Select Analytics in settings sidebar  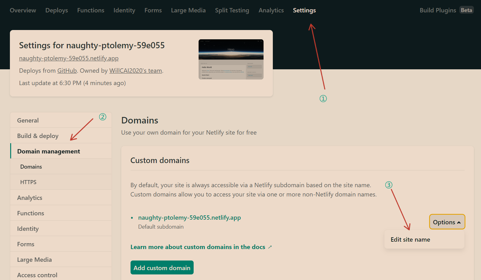(x=61, y=198)
